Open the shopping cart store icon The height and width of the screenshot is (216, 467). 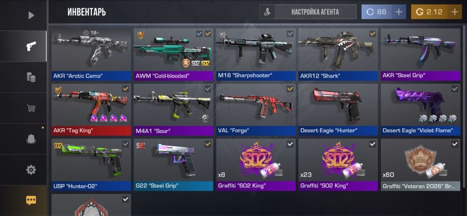31,108
